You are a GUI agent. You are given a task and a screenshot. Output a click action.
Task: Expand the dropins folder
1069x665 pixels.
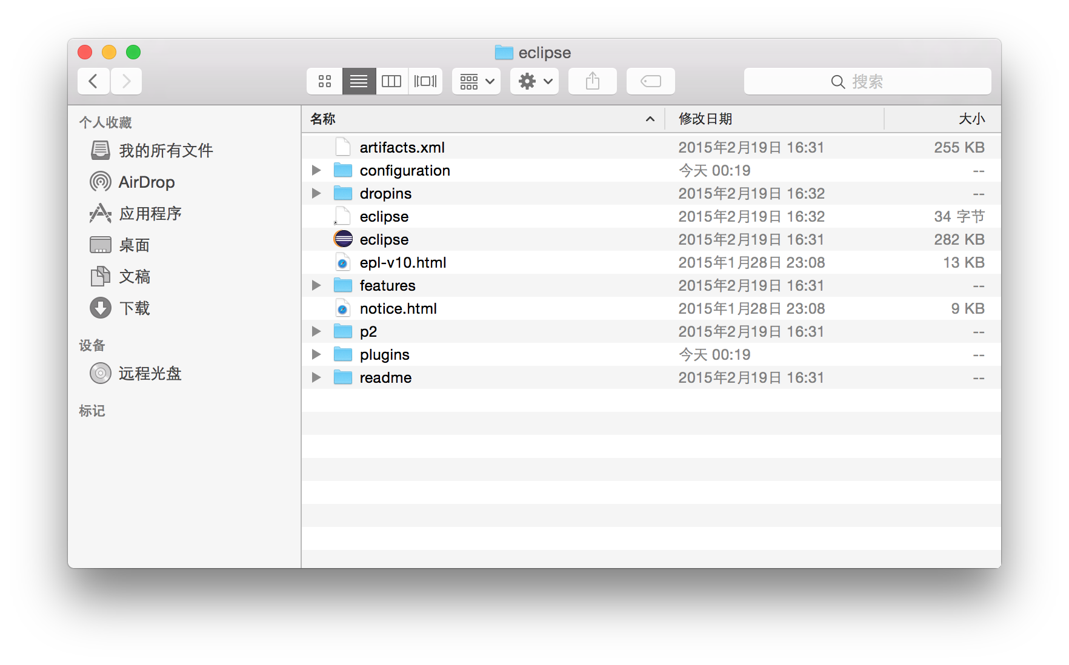point(316,193)
